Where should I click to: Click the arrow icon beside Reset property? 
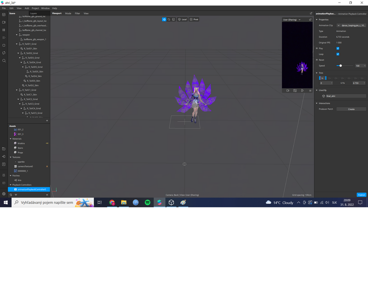[x=317, y=60]
